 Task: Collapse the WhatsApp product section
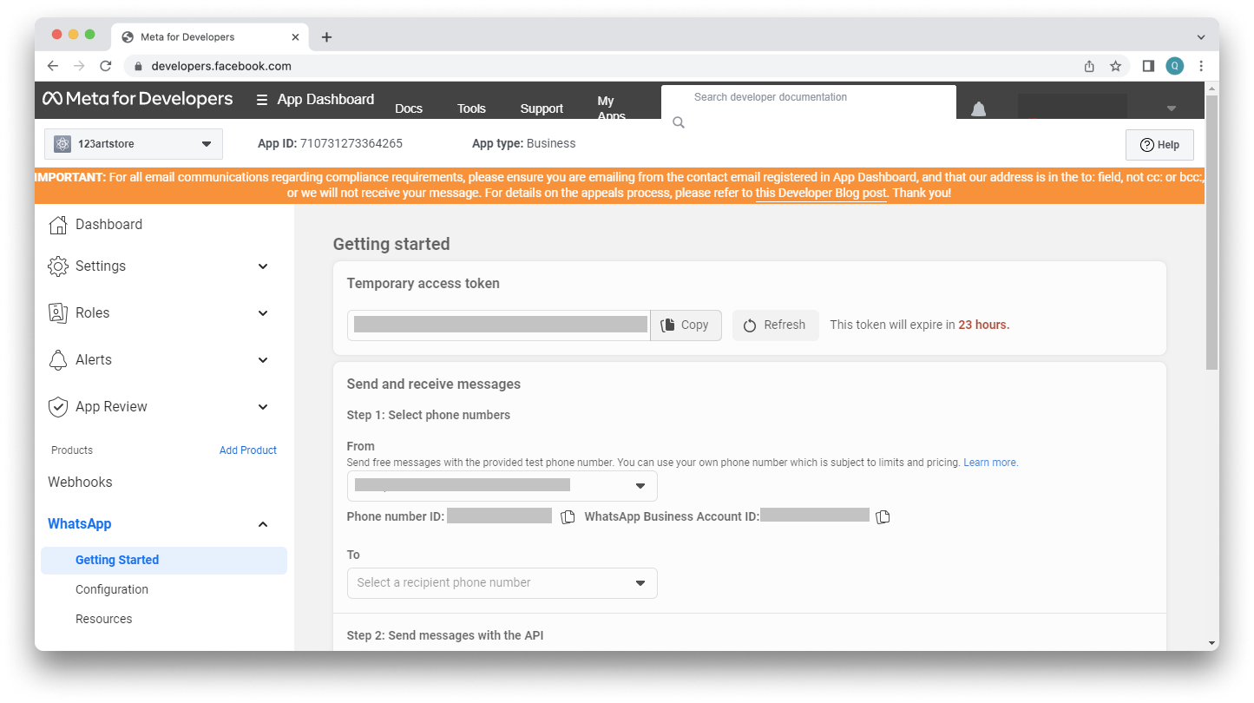pos(263,524)
